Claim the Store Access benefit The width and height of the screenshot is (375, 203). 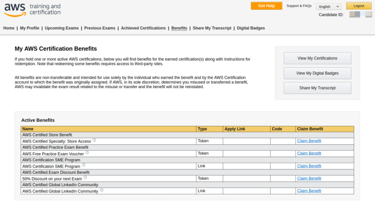[309, 141]
